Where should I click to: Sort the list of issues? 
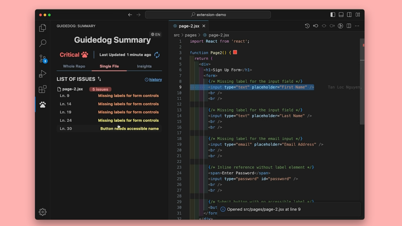point(99,79)
